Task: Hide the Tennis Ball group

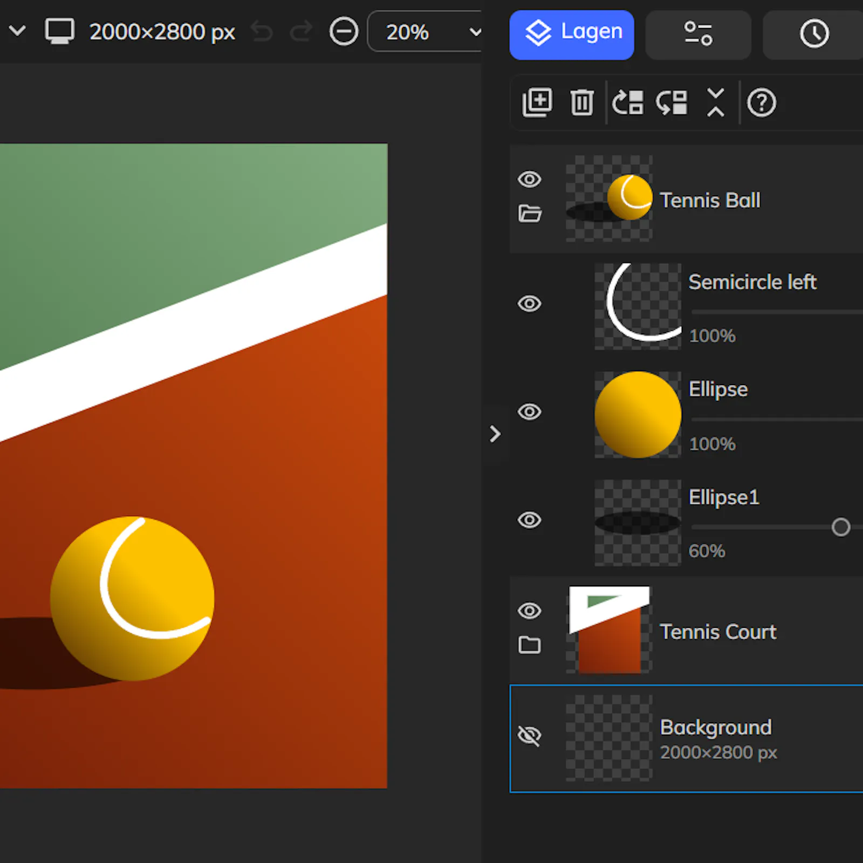Action: click(x=530, y=179)
